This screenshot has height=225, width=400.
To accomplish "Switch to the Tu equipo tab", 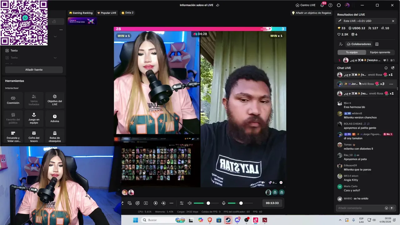I will [352, 52].
